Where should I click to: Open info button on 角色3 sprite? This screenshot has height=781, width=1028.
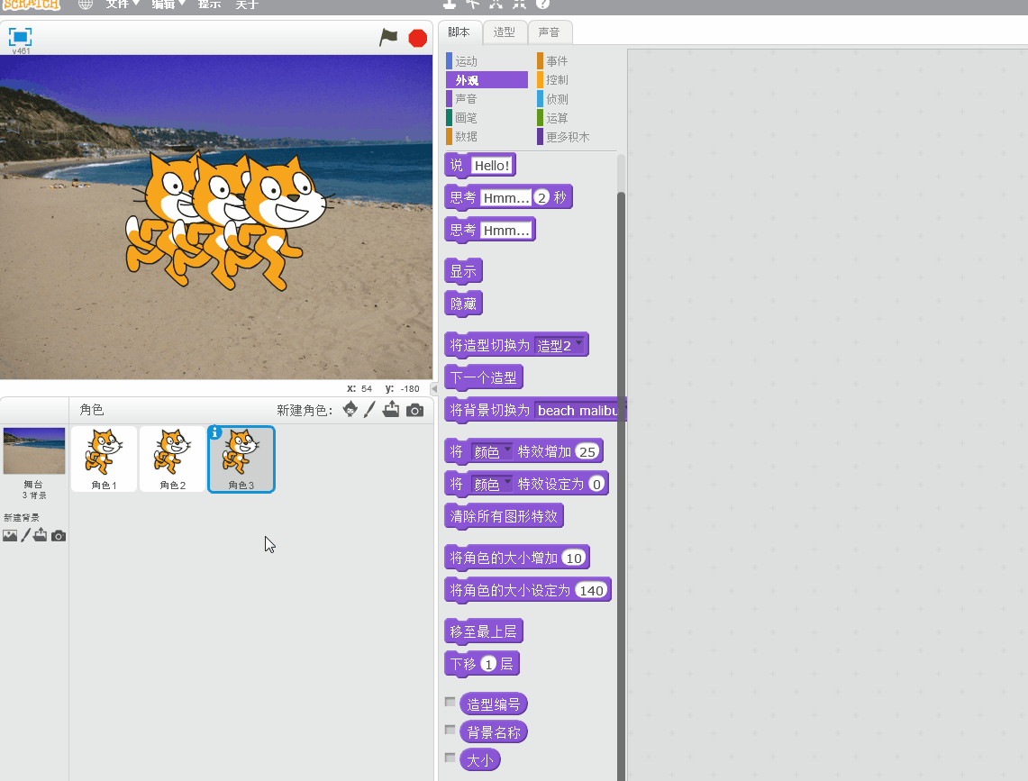pyautogui.click(x=214, y=432)
